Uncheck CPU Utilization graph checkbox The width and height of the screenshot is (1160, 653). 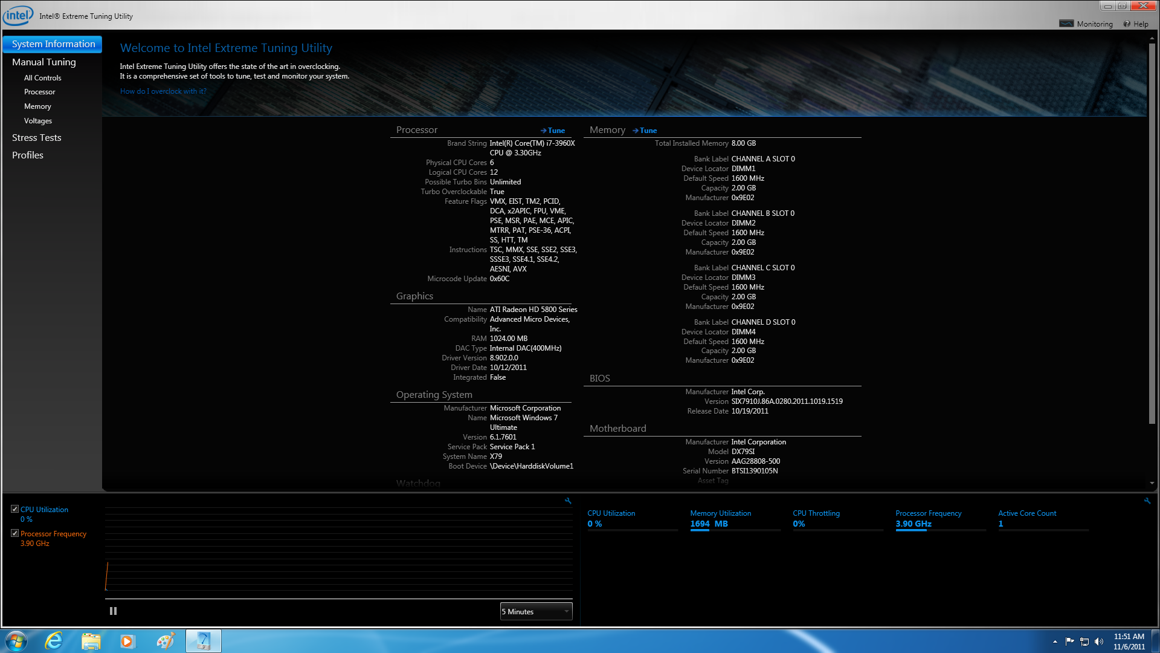click(14, 509)
